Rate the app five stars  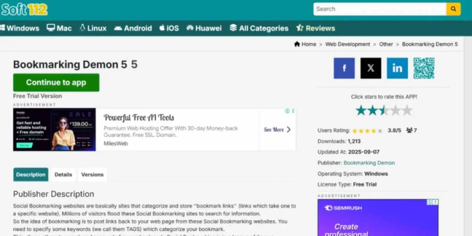tap(407, 110)
